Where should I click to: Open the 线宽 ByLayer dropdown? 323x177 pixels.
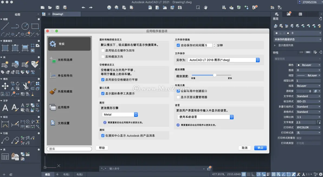click(308, 86)
